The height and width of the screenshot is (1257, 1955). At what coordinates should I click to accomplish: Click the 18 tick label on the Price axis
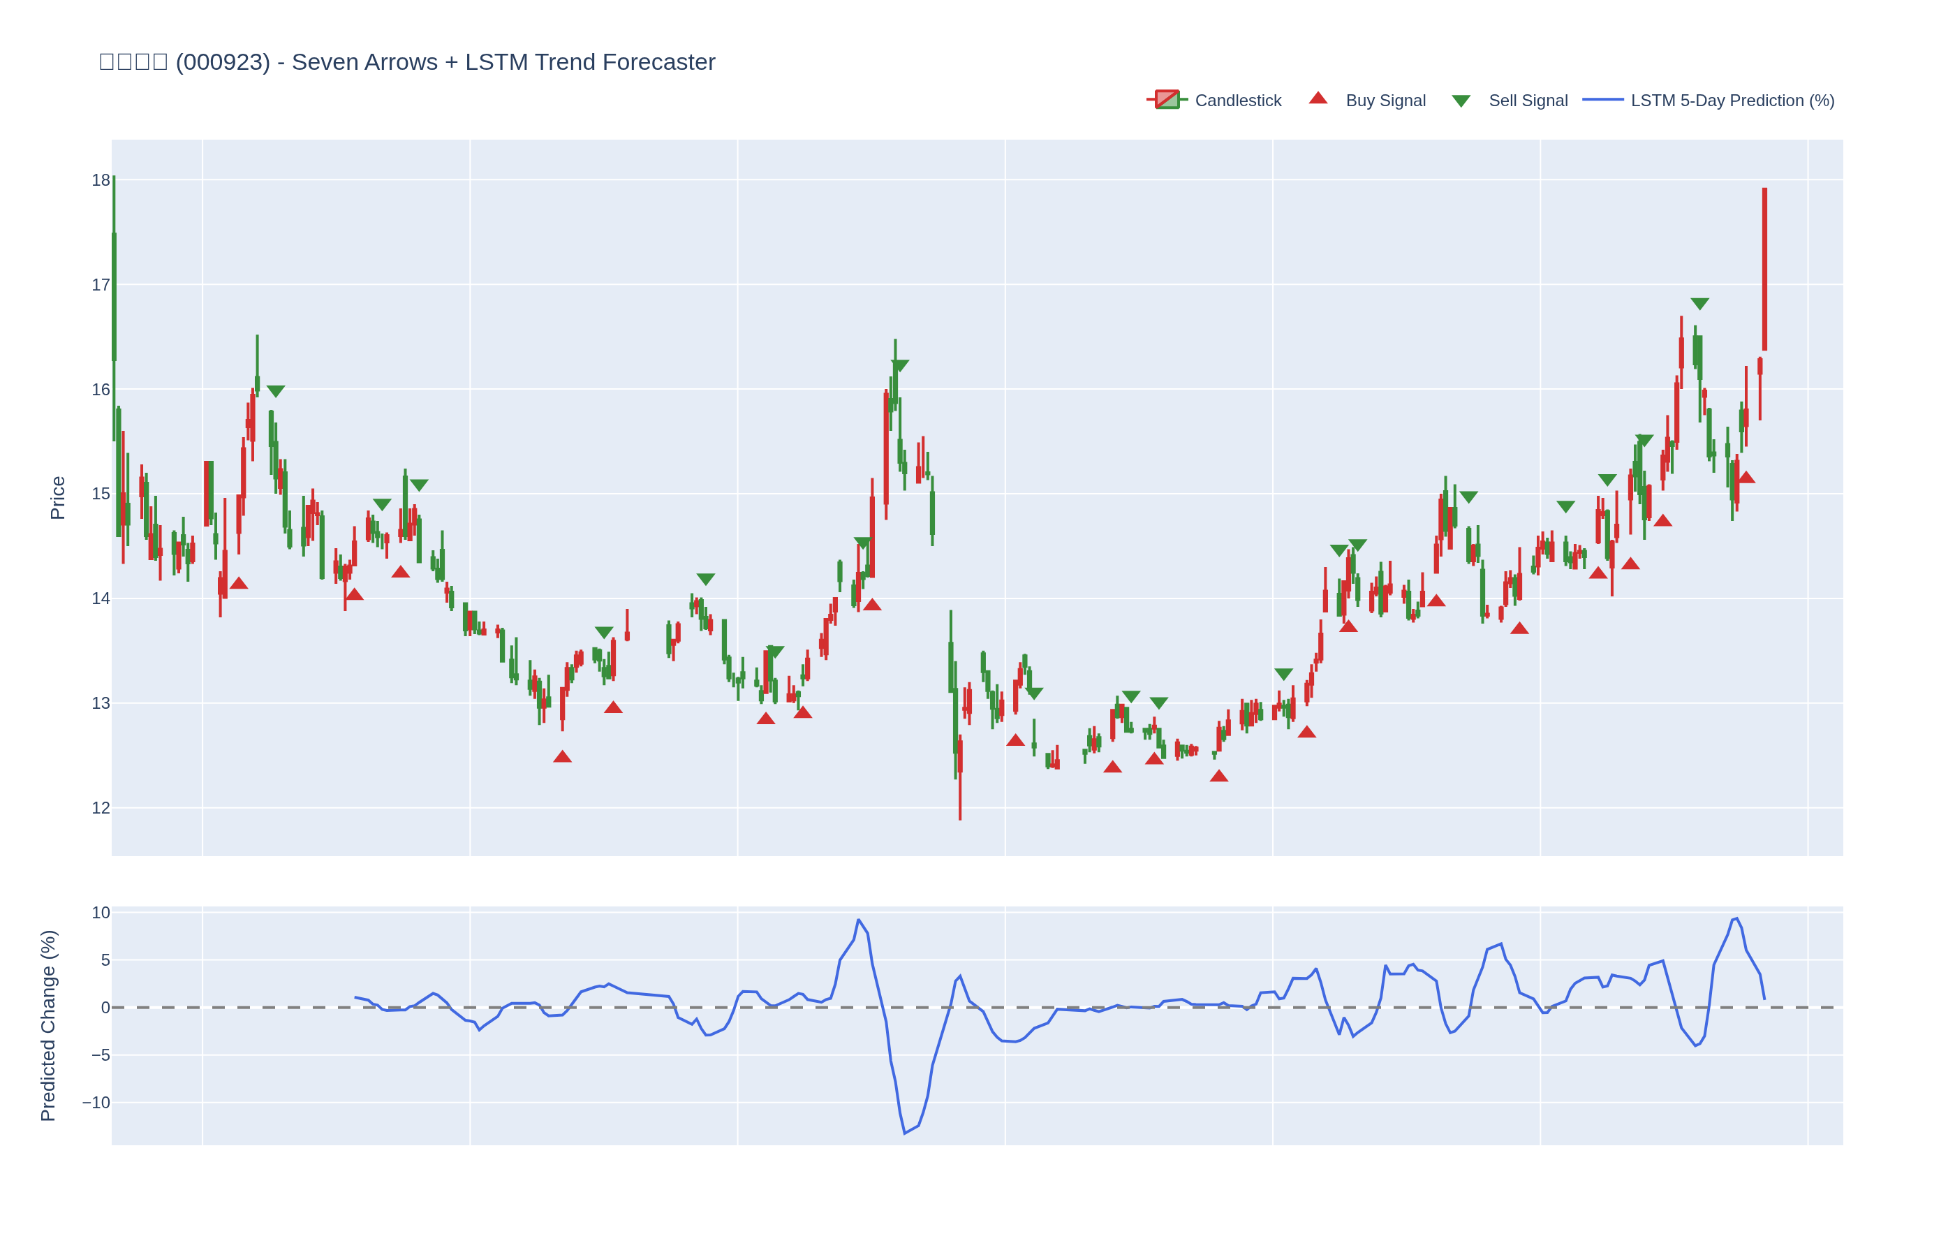pos(101,180)
